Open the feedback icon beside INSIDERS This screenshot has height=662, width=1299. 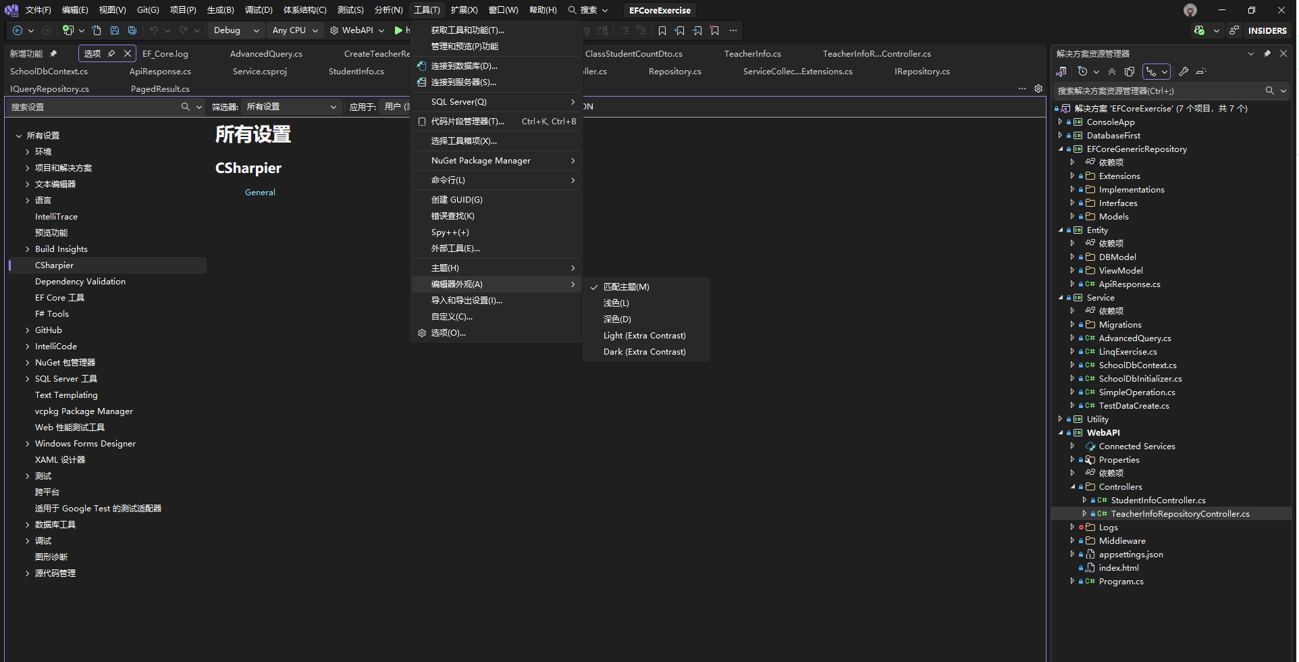point(1234,30)
